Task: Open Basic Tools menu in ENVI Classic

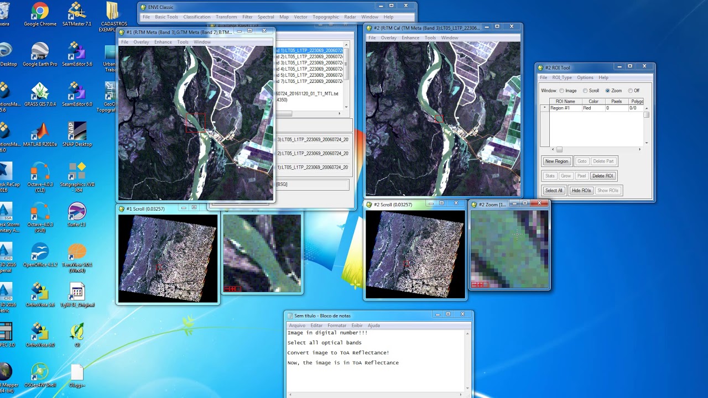Action: 166,17
